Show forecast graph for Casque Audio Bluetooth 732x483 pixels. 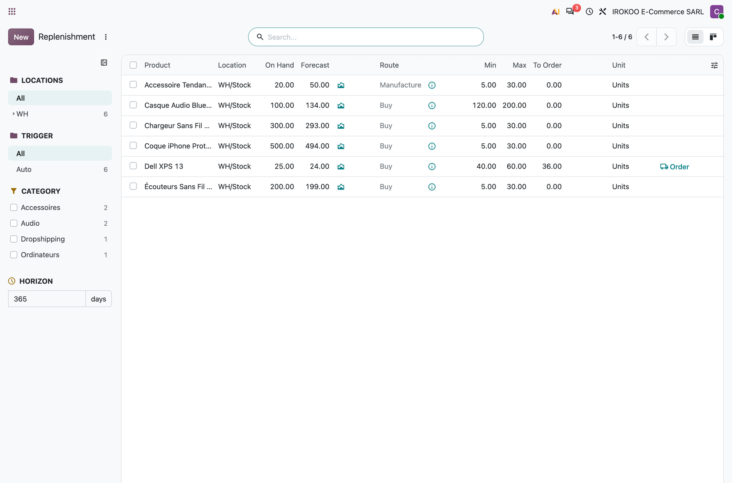click(341, 106)
